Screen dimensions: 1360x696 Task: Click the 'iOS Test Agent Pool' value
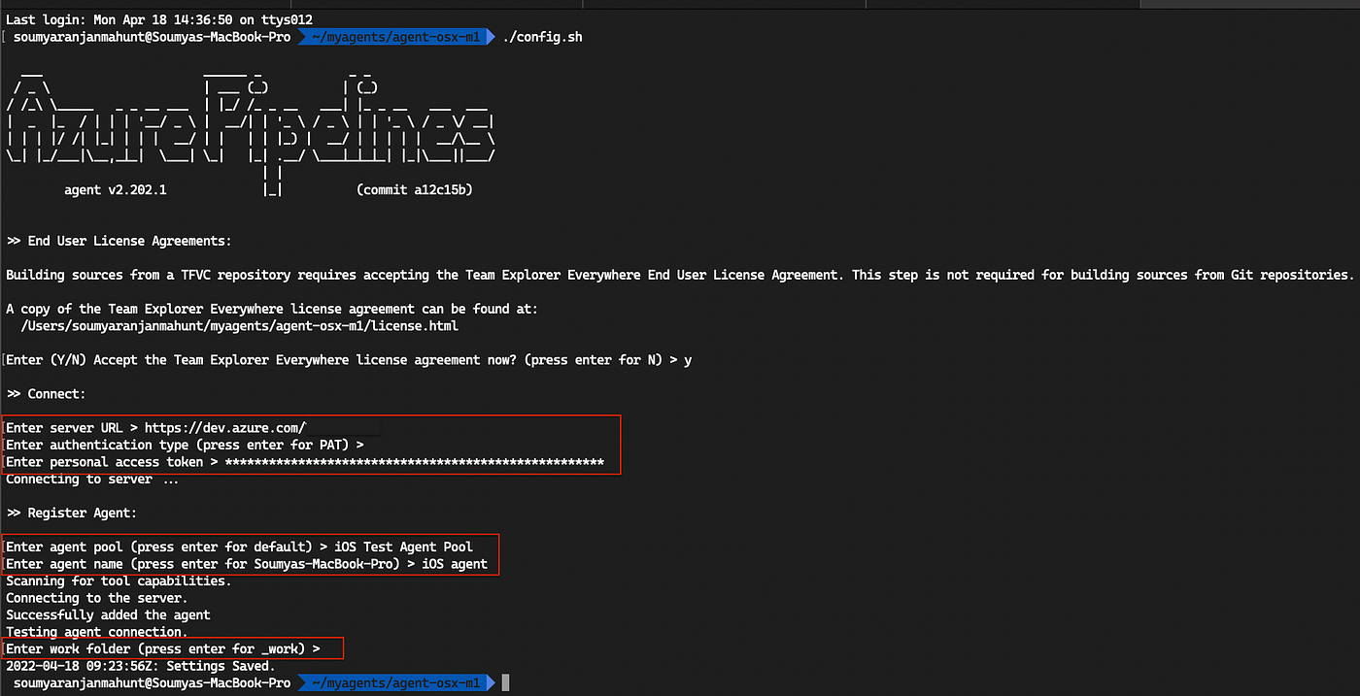402,547
